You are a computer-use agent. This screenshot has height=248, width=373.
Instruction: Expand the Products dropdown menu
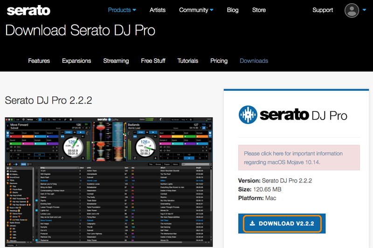click(x=122, y=10)
